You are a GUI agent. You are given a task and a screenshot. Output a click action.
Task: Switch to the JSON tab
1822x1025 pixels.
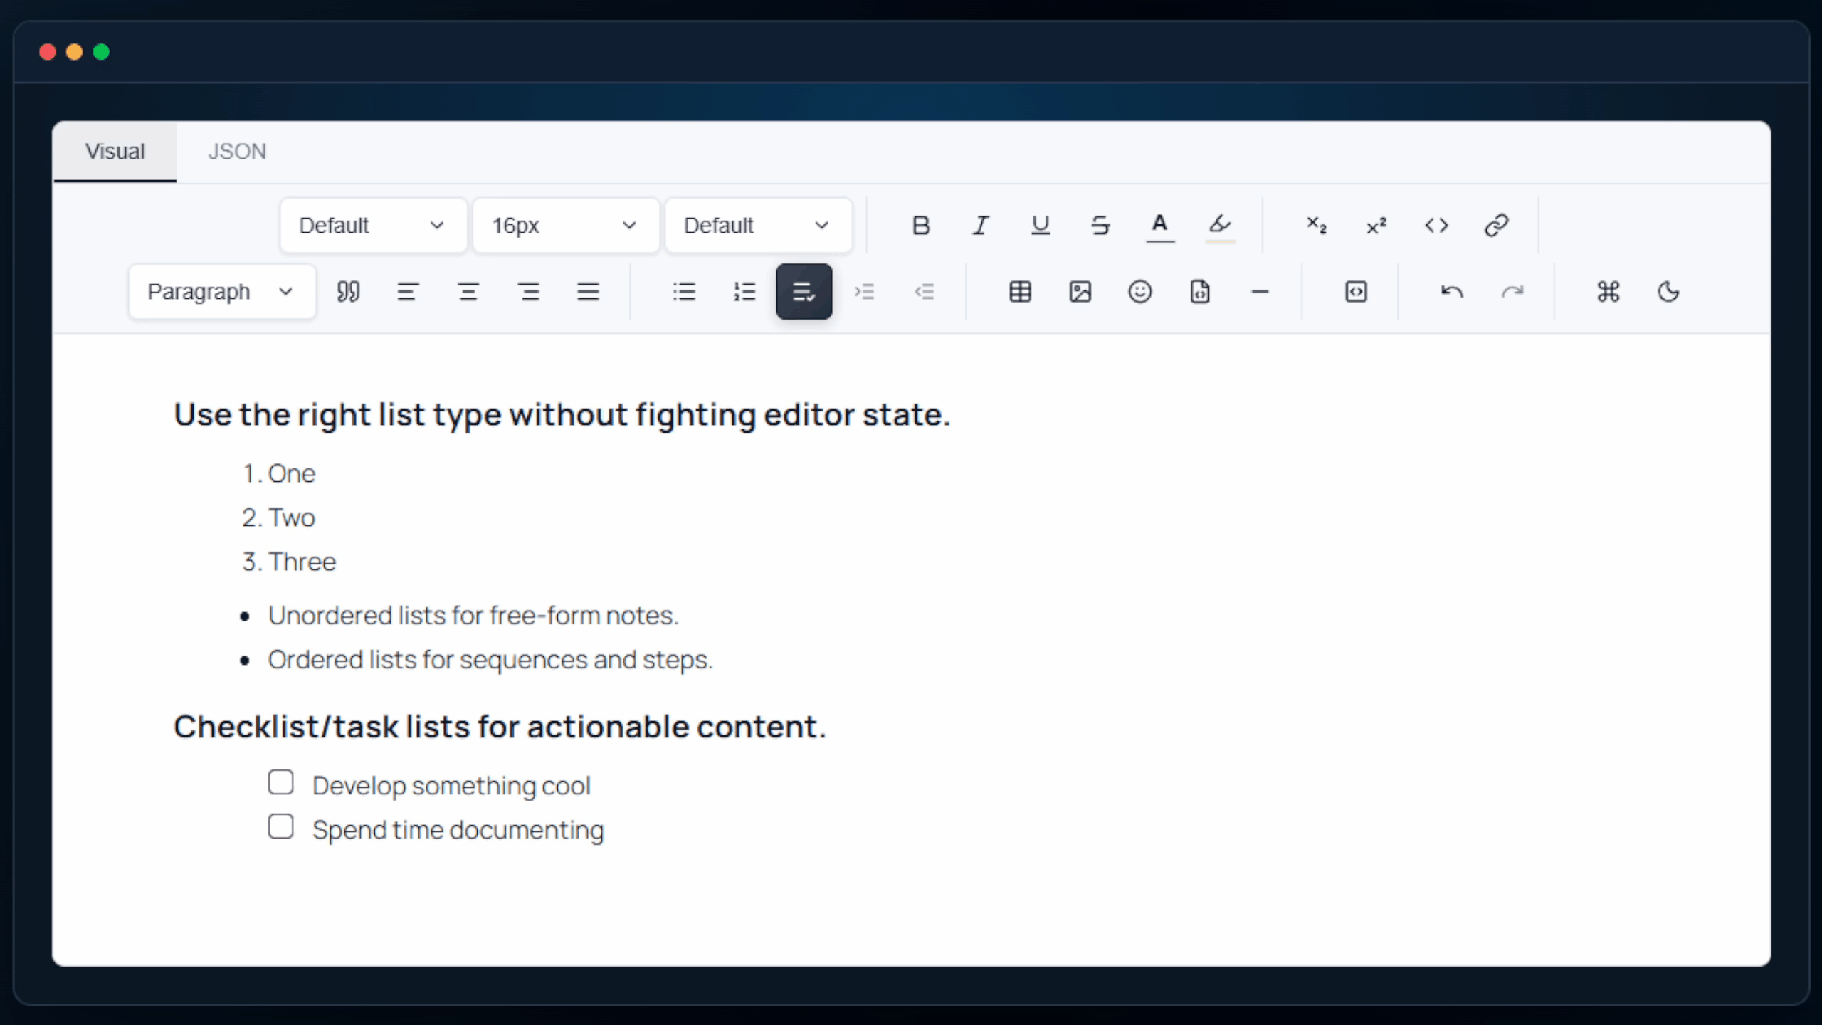[237, 152]
